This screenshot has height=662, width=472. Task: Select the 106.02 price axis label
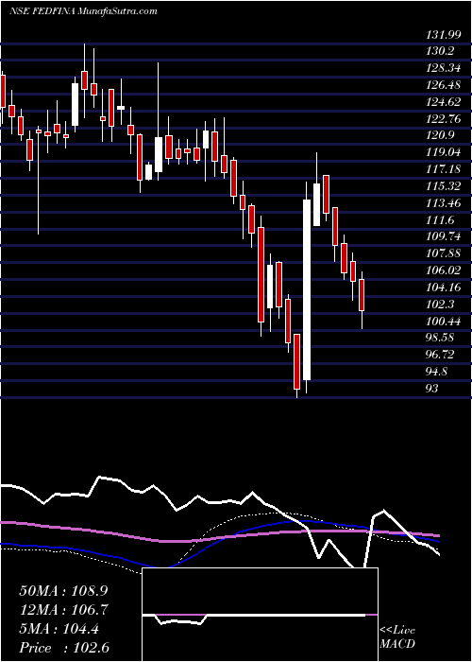coord(445,270)
